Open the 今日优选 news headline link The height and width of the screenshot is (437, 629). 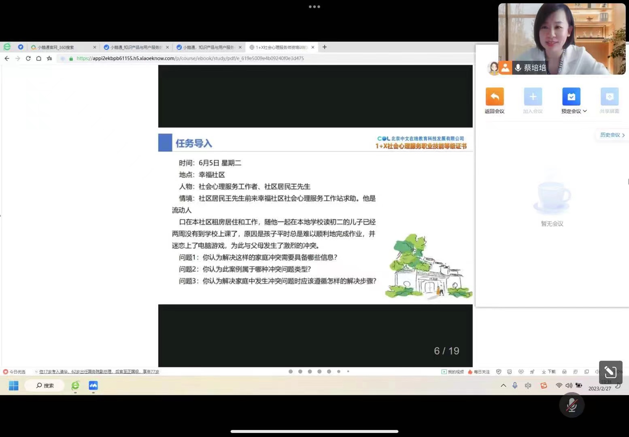coord(99,371)
